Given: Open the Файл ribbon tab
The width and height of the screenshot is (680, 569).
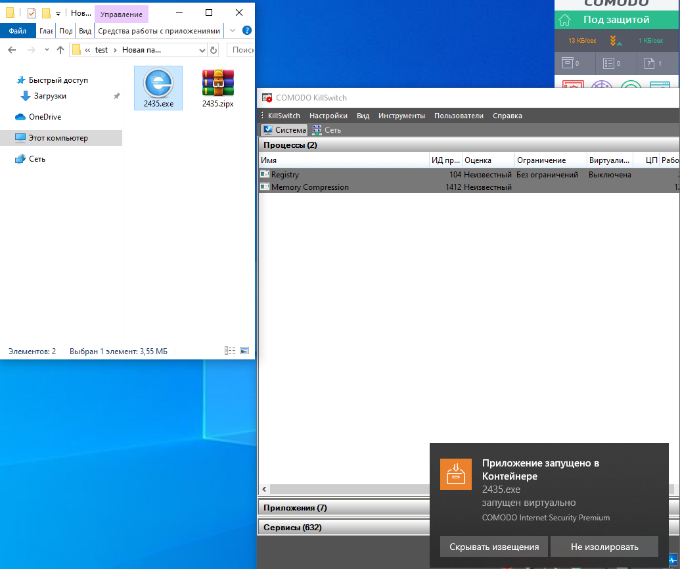Looking at the screenshot, I should point(18,31).
